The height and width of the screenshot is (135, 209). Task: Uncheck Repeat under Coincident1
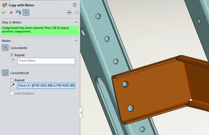pyautogui.click(x=12, y=55)
